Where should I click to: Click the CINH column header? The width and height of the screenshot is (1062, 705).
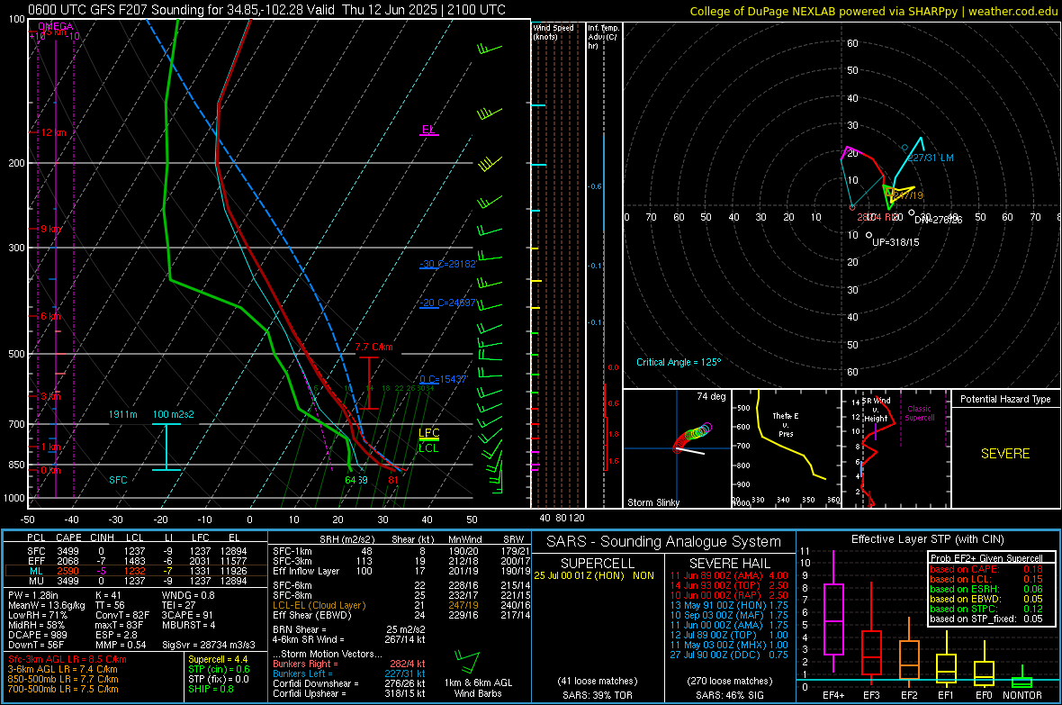pyautogui.click(x=102, y=538)
